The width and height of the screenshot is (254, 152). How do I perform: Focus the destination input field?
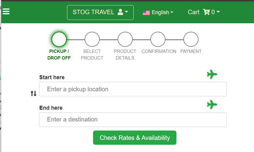click(x=133, y=119)
